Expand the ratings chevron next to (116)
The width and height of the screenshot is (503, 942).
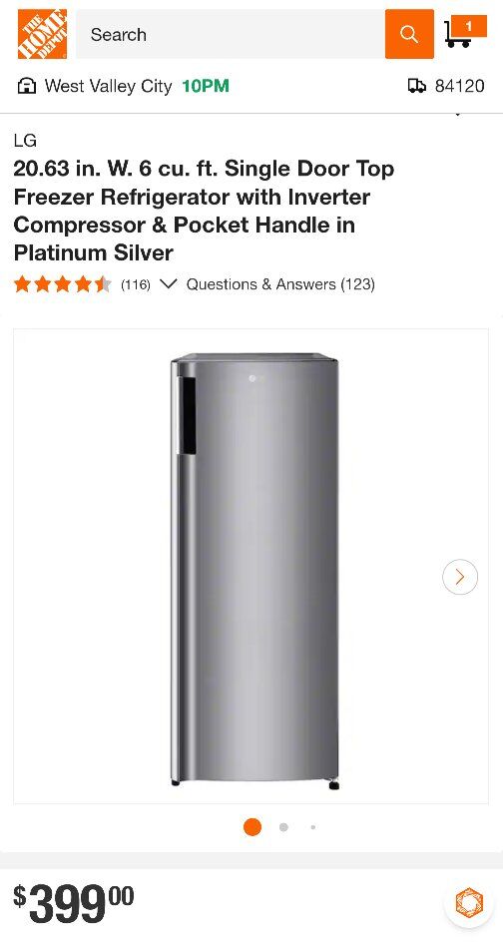point(169,284)
